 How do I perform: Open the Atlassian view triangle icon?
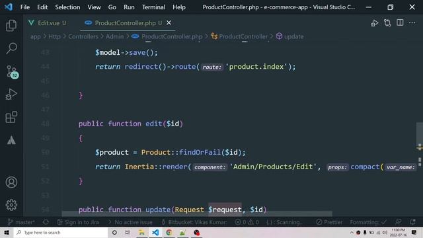pyautogui.click(x=11, y=140)
